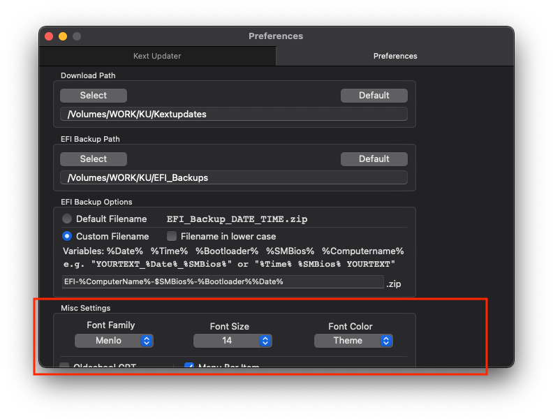Click the grey zoom window button
The height and width of the screenshot is (419, 553).
click(77, 36)
